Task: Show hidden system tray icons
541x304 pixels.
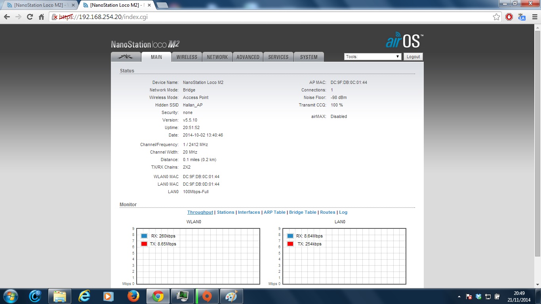Action: (459, 296)
